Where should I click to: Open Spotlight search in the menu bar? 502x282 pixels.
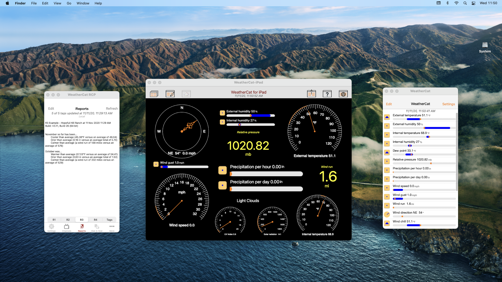pyautogui.click(x=465, y=3)
